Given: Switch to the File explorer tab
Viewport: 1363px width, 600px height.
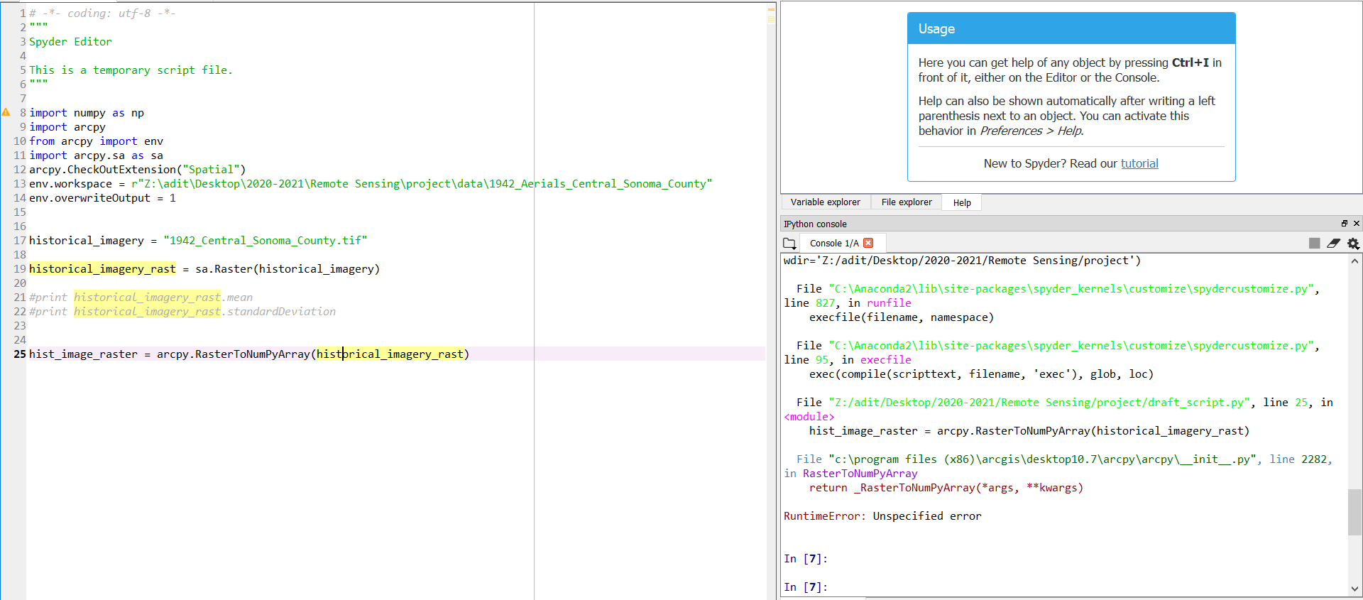Looking at the screenshot, I should [x=907, y=202].
